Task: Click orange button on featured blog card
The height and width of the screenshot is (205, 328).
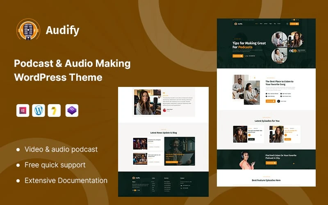Action: [172, 162]
